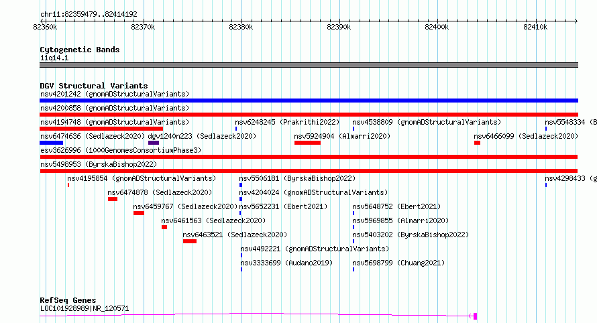Open nsv6474878 (Sedlazeck2020) label
The height and width of the screenshot is (323, 597).
(x=160, y=192)
